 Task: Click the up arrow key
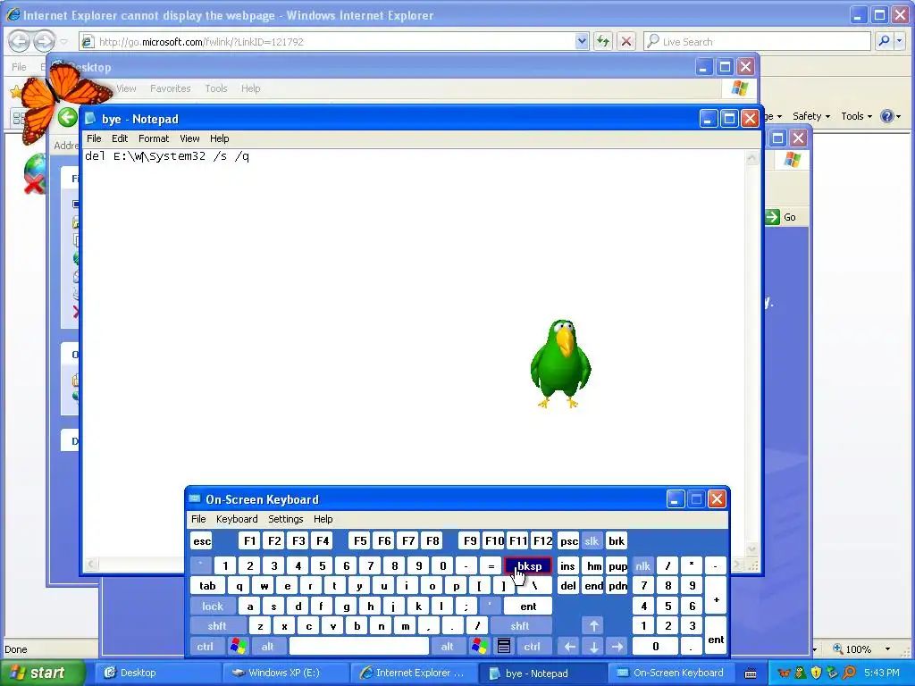[x=593, y=626]
